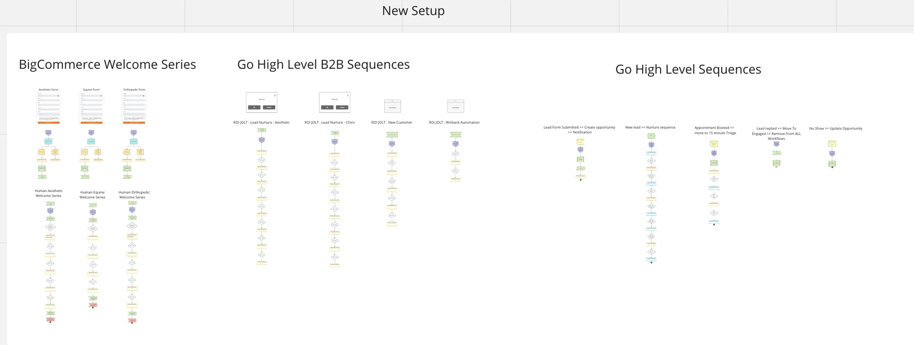Click the ROI JOLT Lead Nurture - Aesthetic label
The image size is (914, 345).
click(x=262, y=122)
